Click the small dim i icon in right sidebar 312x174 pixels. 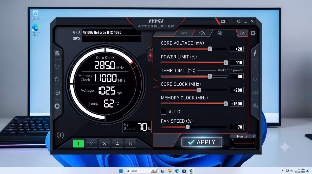tap(255, 66)
